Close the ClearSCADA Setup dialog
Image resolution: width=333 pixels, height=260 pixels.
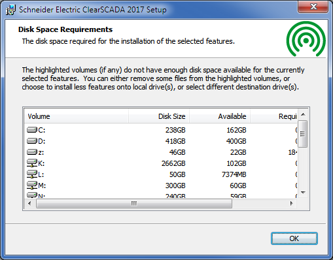313,7
